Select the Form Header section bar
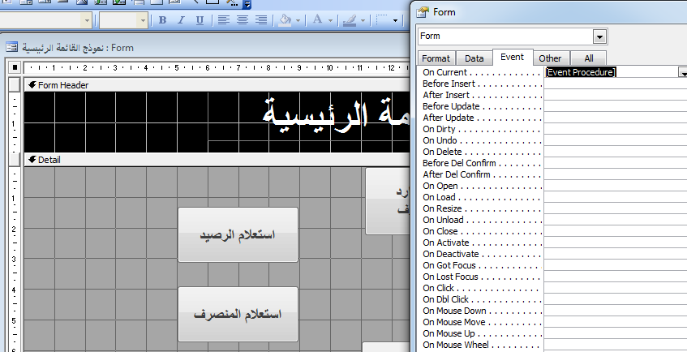 pos(217,85)
